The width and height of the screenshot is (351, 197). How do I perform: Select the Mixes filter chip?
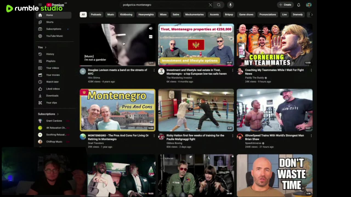(x=163, y=15)
